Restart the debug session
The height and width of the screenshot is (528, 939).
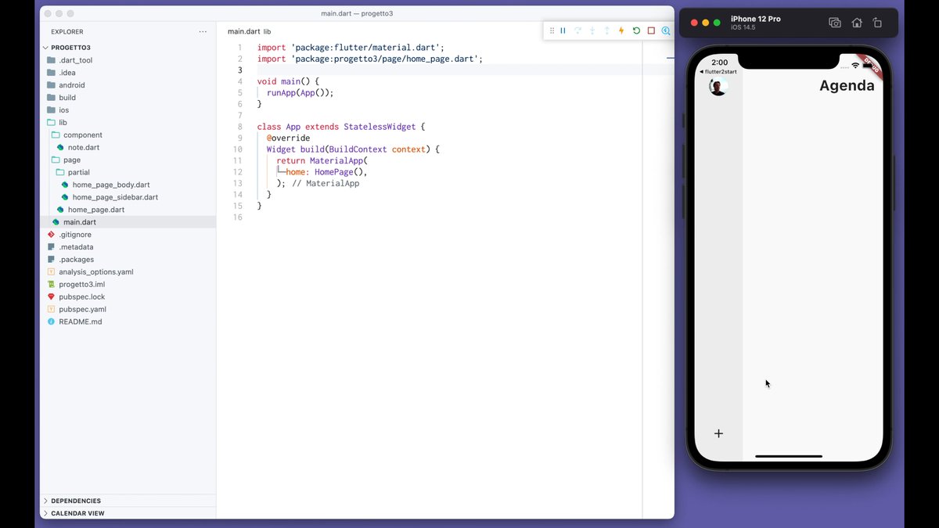(x=636, y=31)
